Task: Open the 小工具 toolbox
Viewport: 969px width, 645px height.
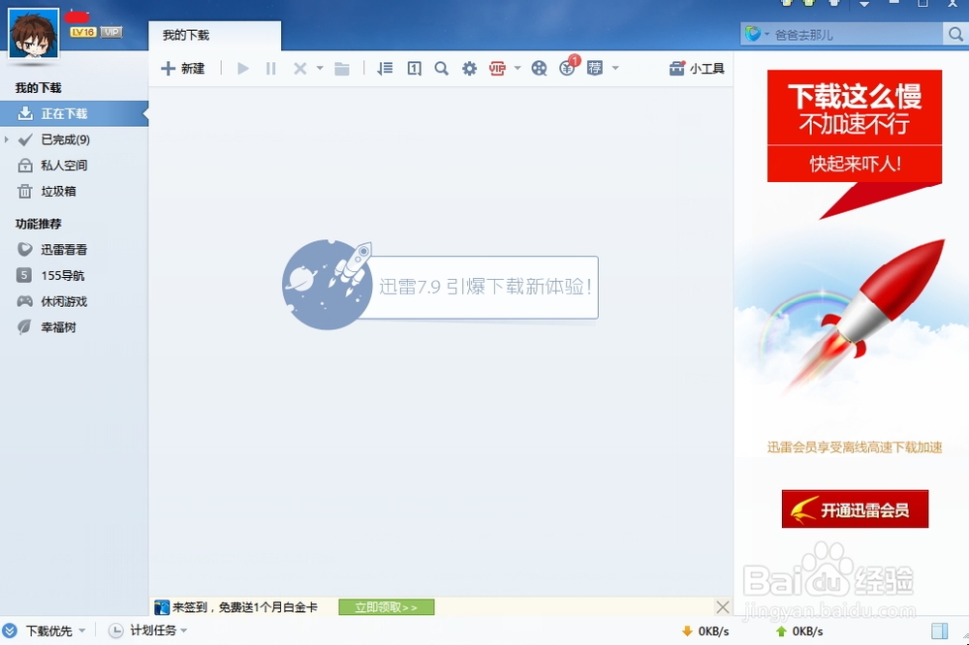Action: [696, 68]
